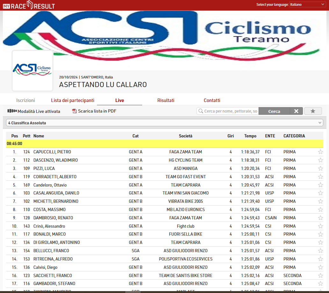This screenshot has width=329, height=293.
Task: Click team POLISPORTIVA ECOSERVICES
Action: tap(186, 259)
